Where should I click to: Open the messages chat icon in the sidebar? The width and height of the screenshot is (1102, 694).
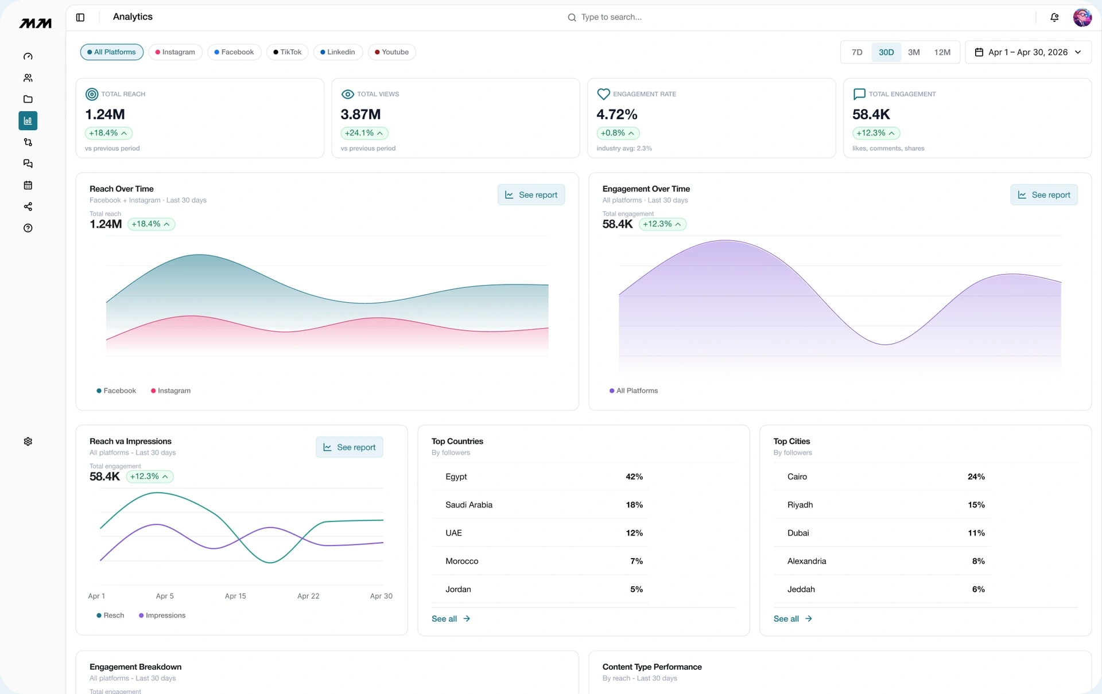tap(28, 163)
